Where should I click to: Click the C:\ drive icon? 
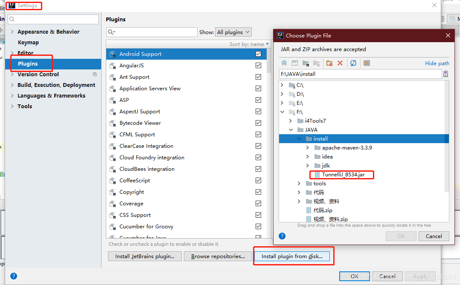coord(291,85)
